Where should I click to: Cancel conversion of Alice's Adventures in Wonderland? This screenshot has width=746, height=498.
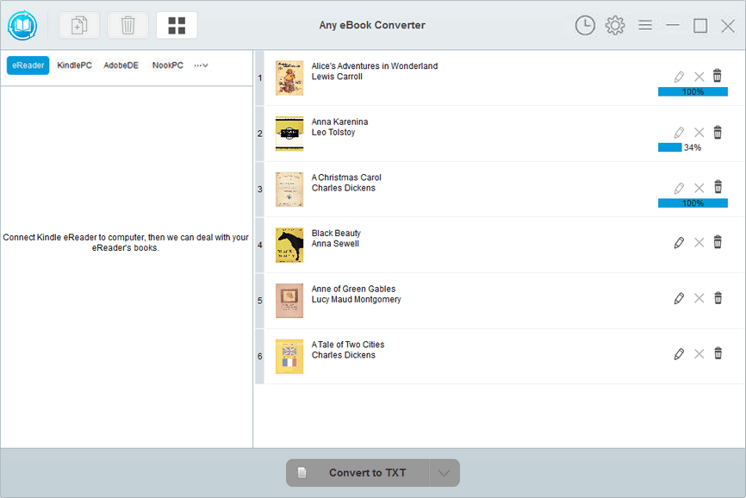699,77
